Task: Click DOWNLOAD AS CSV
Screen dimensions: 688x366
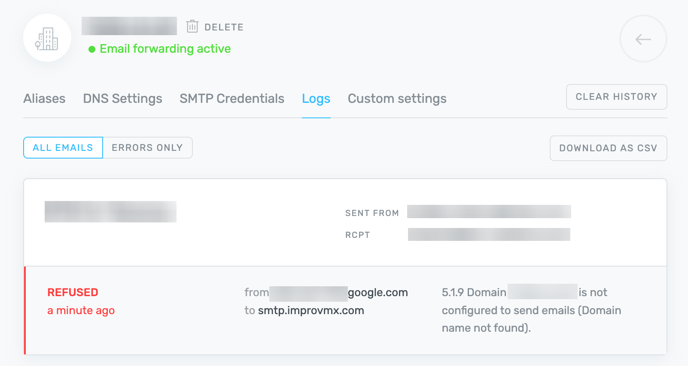Action: pos(608,148)
